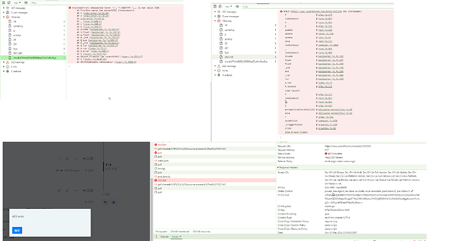Toggle console sidebar icon in top-right DevTools panel
Viewport: 463px width, 241px height.
click(215, 6)
